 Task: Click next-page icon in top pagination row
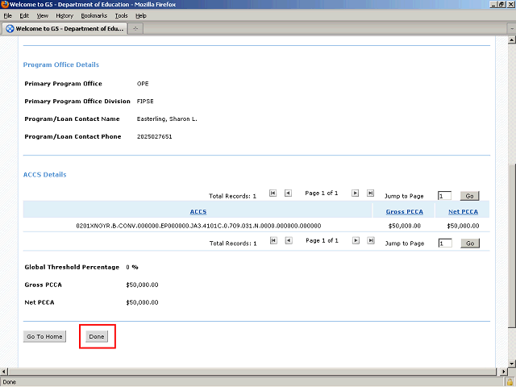click(x=355, y=193)
